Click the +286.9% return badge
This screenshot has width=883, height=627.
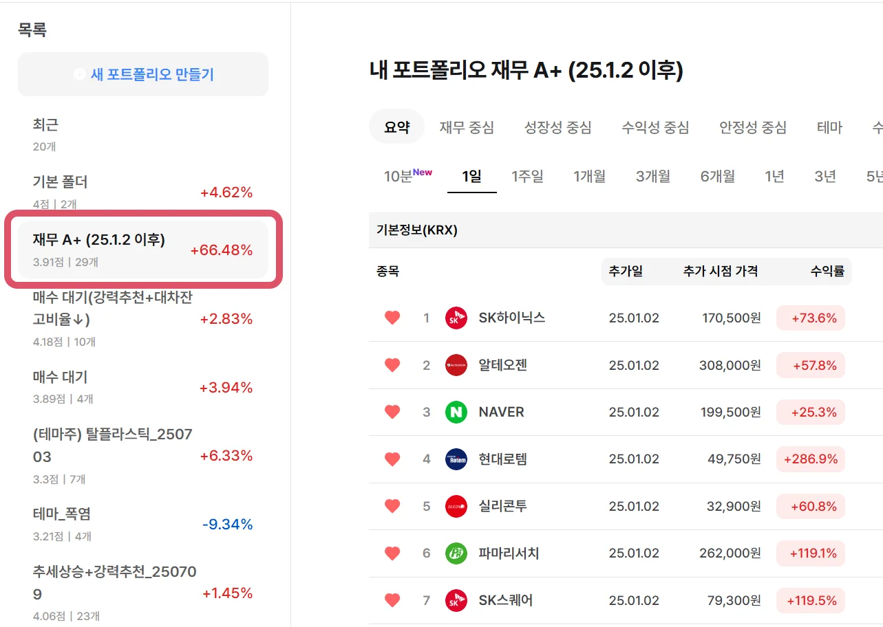[x=811, y=459]
